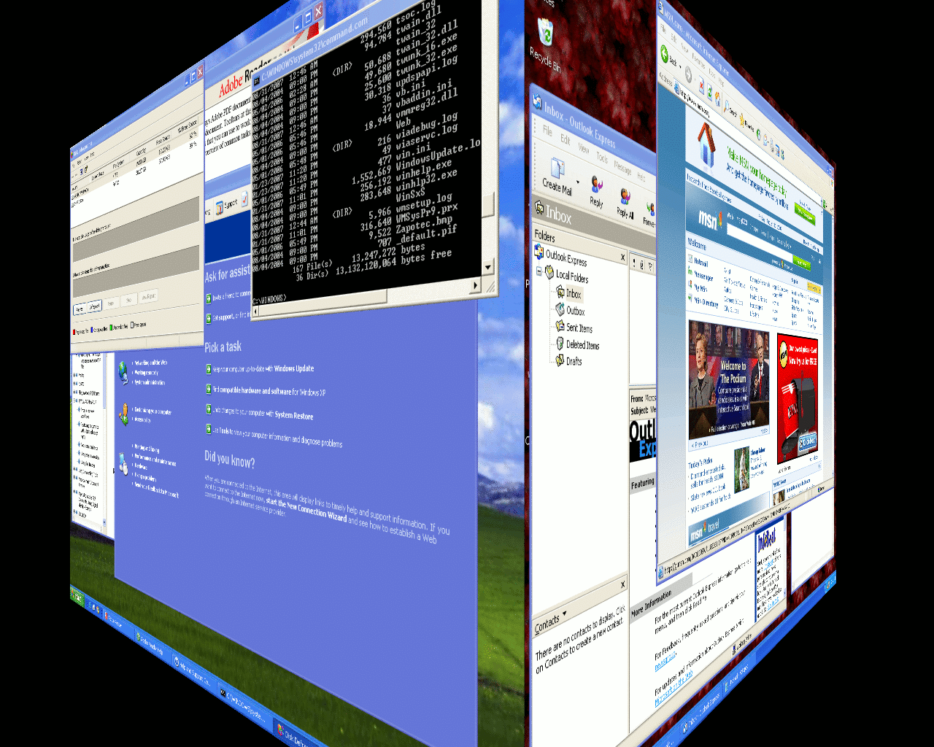Open the File menu in Outlook Express
Image resolution: width=934 pixels, height=747 pixels.
[x=547, y=131]
